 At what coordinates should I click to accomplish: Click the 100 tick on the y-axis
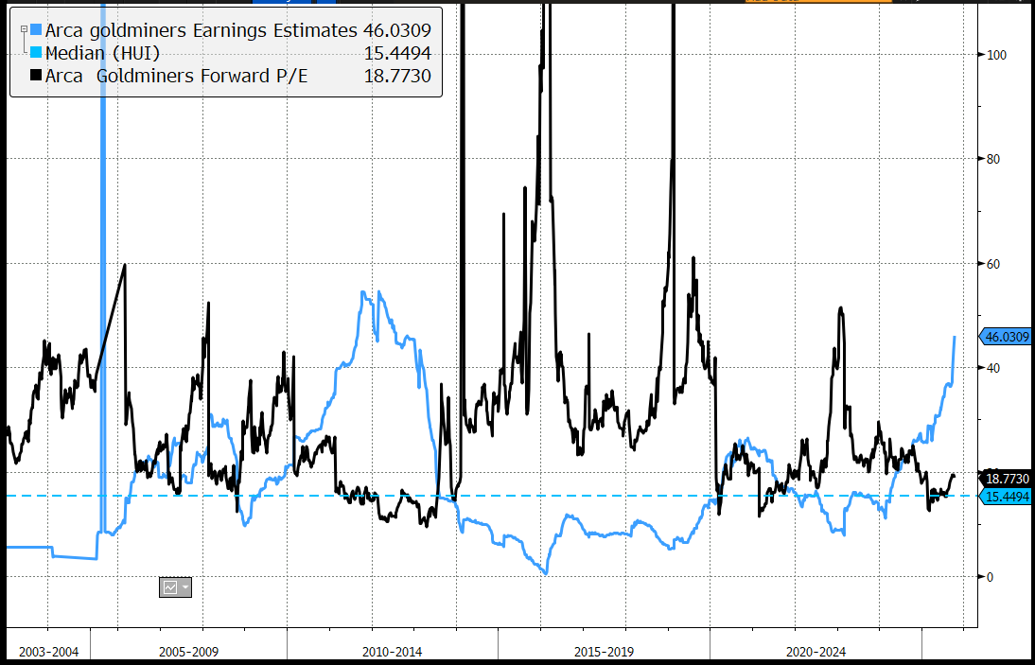994,55
